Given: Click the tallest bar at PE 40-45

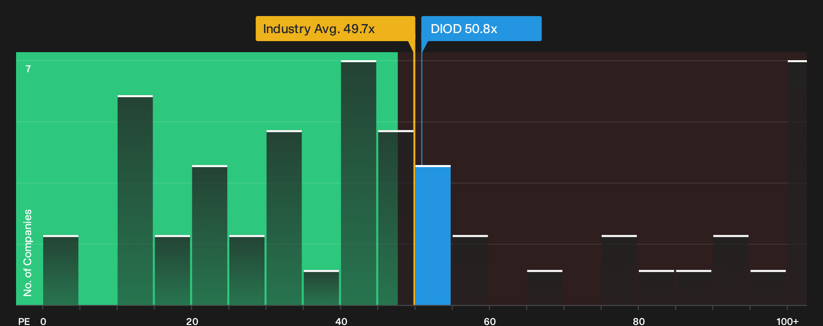Looking at the screenshot, I should 358,183.
